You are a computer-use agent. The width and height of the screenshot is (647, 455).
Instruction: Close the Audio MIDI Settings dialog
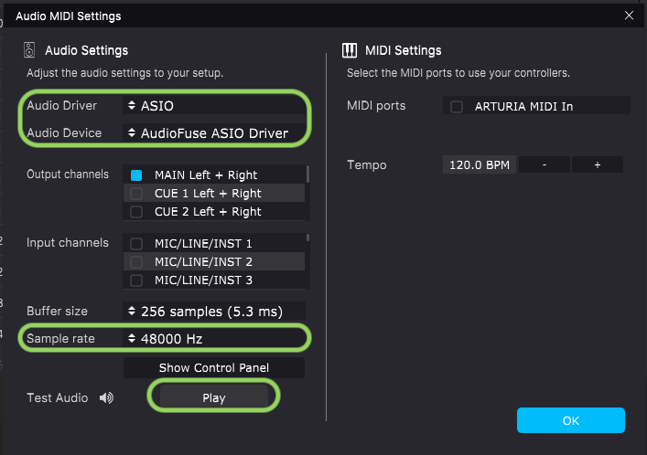coord(629,16)
